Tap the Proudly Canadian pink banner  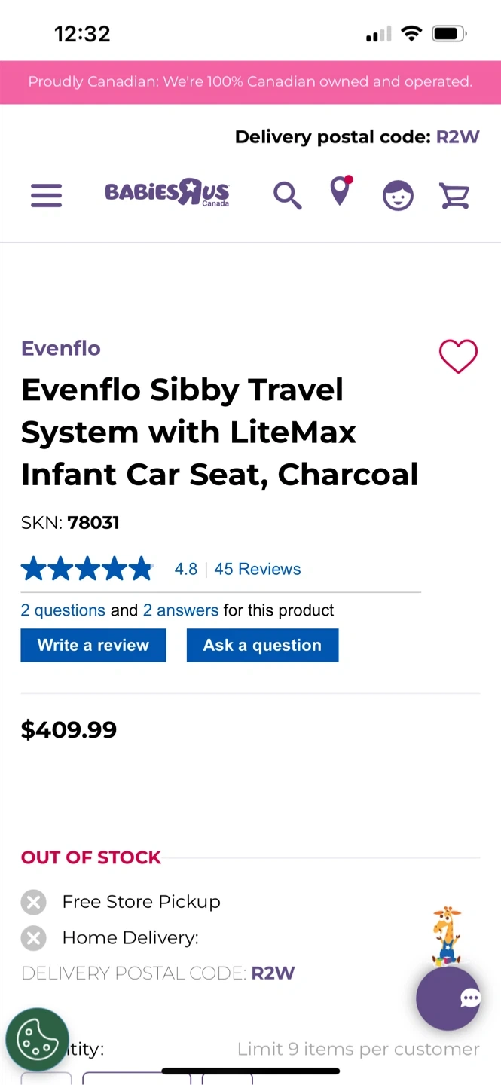click(x=250, y=82)
